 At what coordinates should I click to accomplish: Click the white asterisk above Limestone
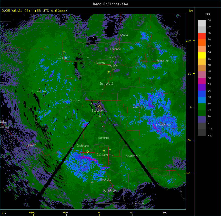click(39, 89)
